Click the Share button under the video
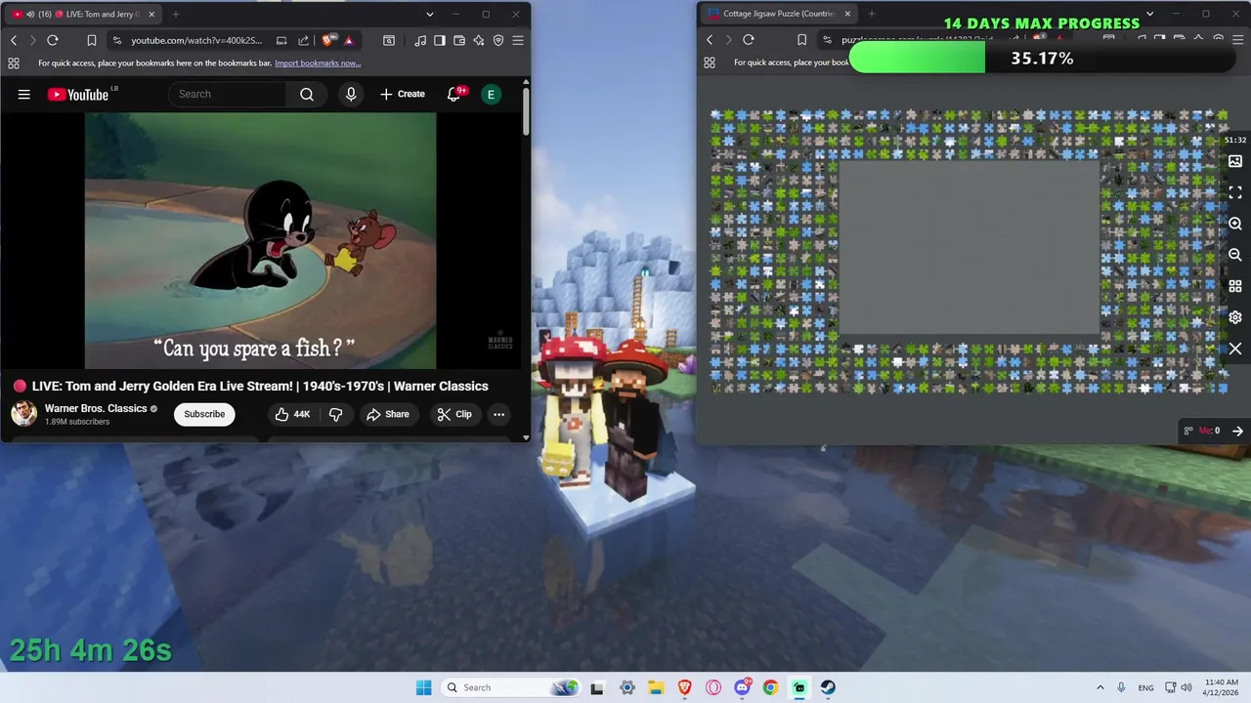1251x703 pixels. [388, 414]
